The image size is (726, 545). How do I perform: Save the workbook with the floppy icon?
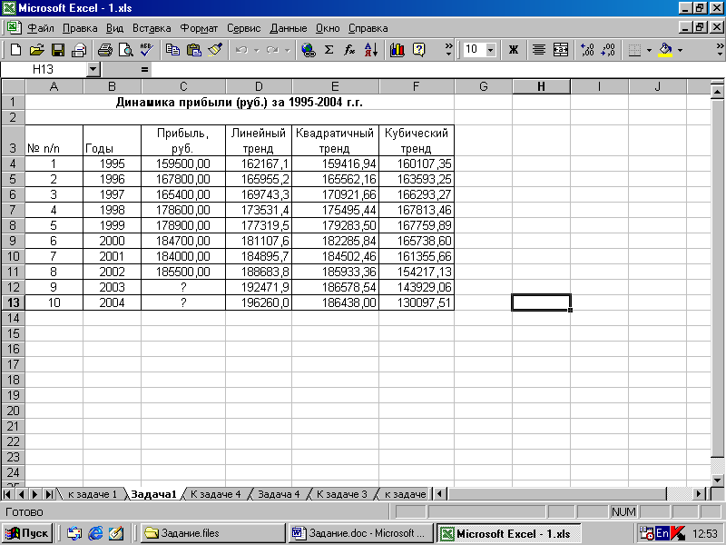click(58, 50)
